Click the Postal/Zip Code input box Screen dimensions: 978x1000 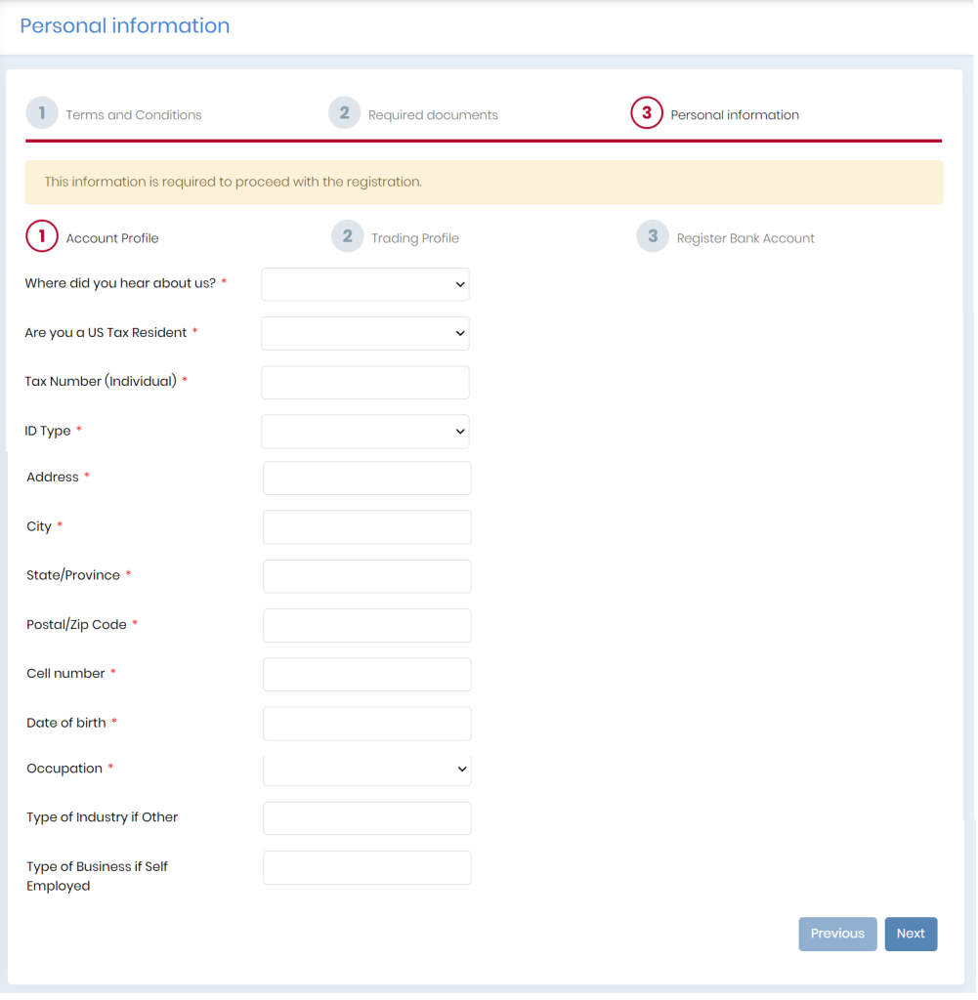click(x=366, y=625)
